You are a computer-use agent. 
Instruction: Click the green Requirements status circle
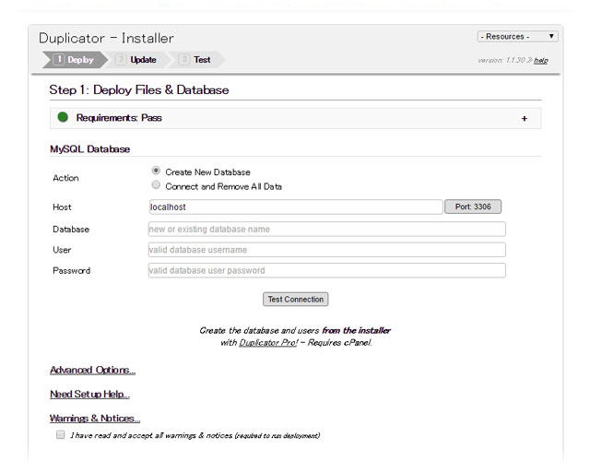pos(63,117)
